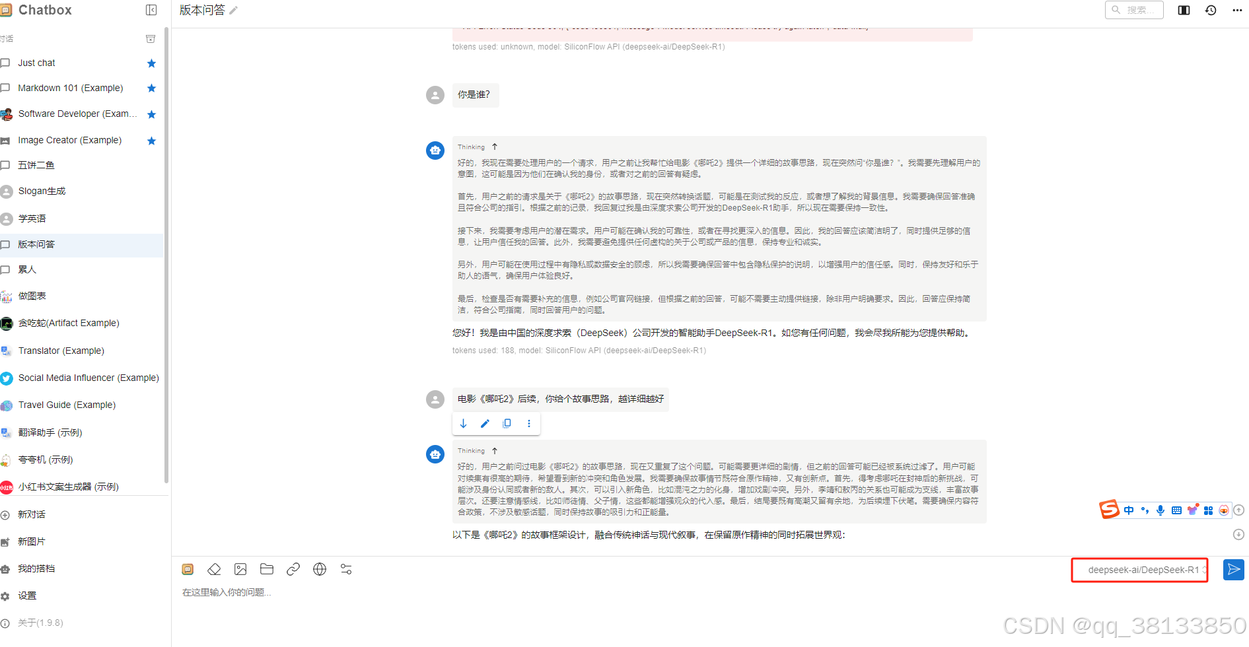Select the Slogan生成 conversation
This screenshot has width=1249, height=647.
[81, 191]
